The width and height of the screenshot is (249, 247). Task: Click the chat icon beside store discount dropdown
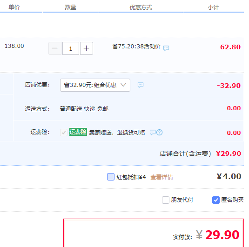point(141,85)
